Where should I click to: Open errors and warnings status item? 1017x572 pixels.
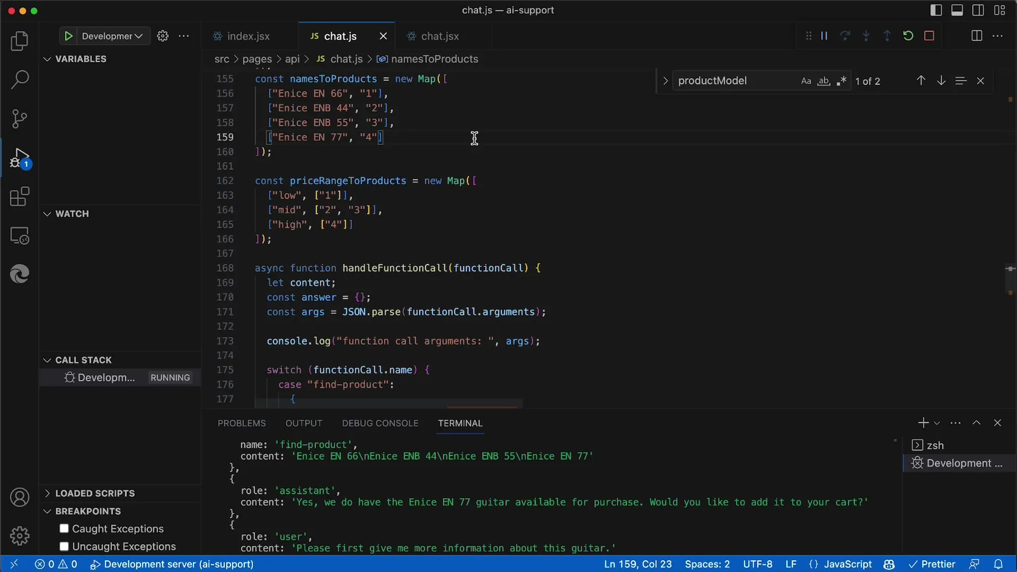point(56,564)
